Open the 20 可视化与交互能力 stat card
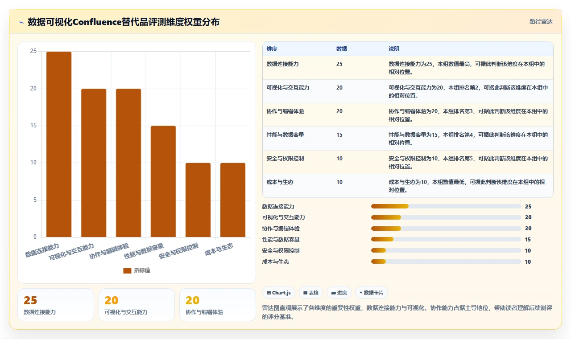The image size is (571, 339). 137,305
